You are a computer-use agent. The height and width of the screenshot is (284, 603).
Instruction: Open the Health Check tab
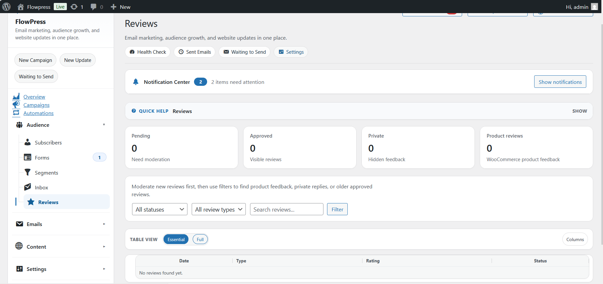(x=148, y=52)
